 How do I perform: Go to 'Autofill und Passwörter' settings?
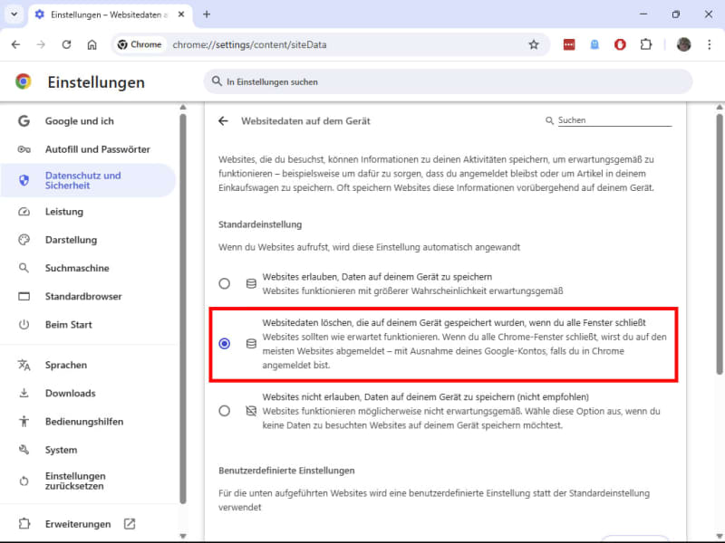coord(97,149)
